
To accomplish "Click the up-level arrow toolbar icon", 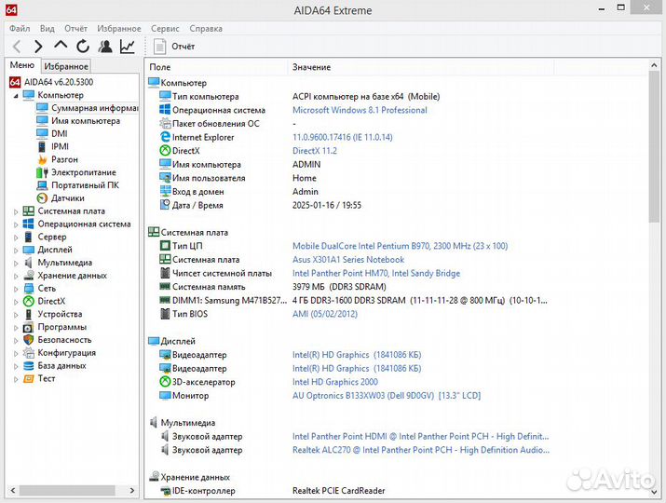I will point(61,46).
